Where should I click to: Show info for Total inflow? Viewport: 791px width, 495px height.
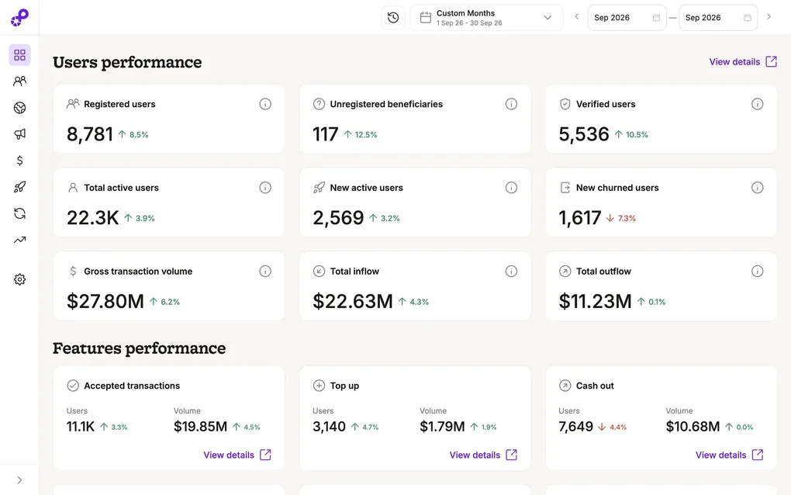click(511, 272)
